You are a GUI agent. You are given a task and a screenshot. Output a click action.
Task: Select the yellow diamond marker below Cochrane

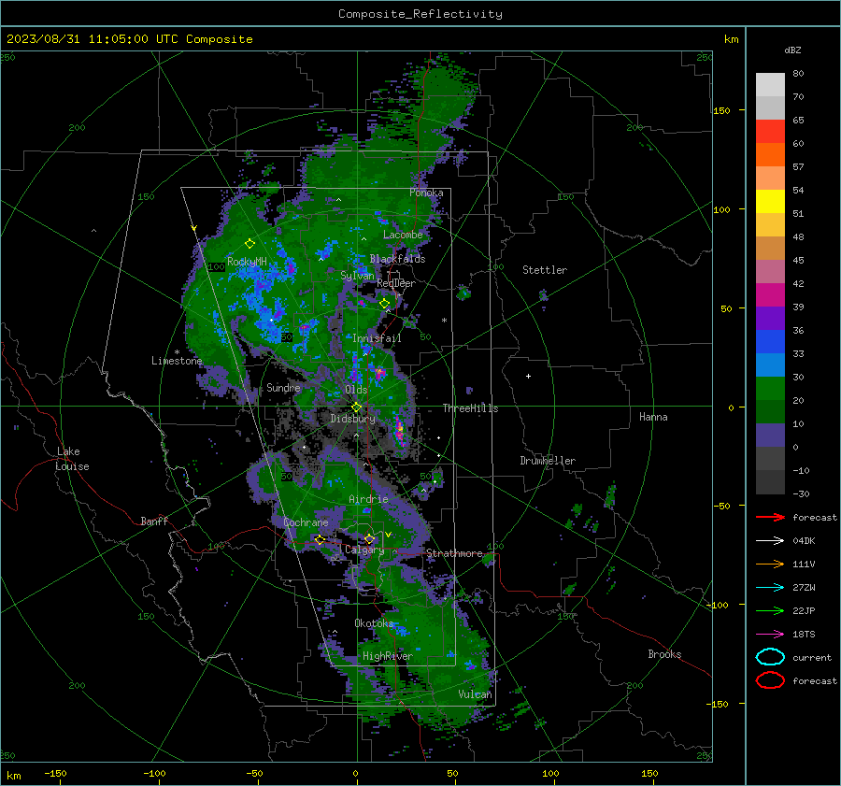[320, 539]
